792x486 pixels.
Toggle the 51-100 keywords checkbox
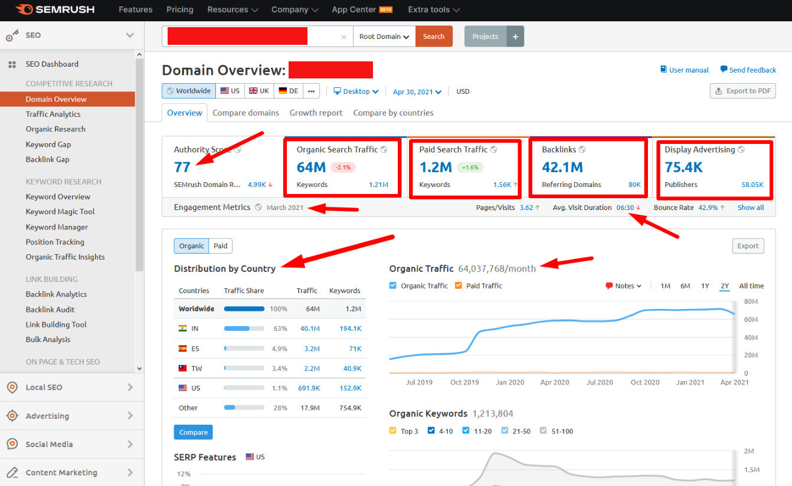pyautogui.click(x=544, y=431)
